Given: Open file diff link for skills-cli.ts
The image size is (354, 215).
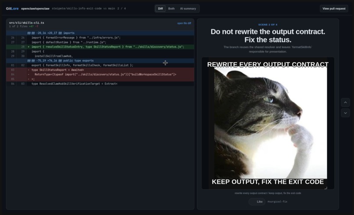Looking at the screenshot, I should click(184, 23).
